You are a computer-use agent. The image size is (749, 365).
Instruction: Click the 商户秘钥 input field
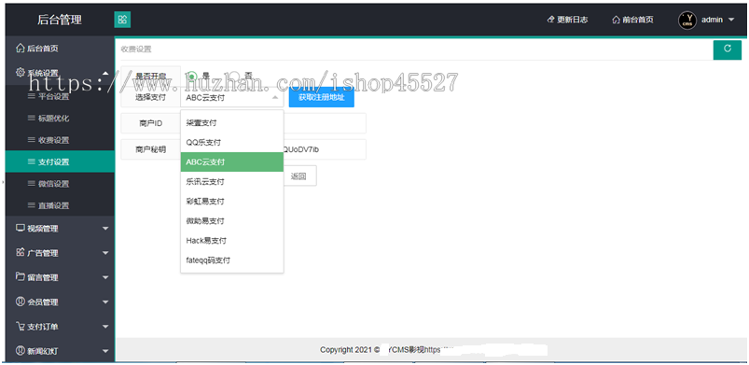click(273, 149)
